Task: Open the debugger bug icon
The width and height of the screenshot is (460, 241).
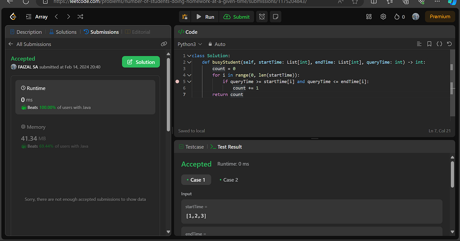Action: pos(185,17)
